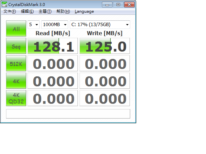Open the 編輯(E) menu
This screenshot has height=154, width=206.
click(27, 11)
